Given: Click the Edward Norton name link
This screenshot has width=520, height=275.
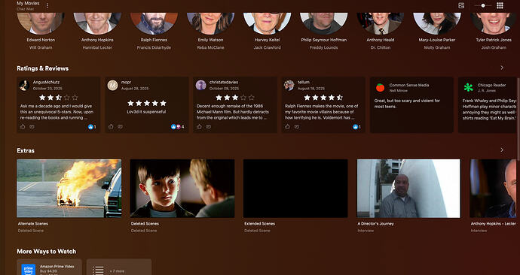Looking at the screenshot, I should pos(41,40).
